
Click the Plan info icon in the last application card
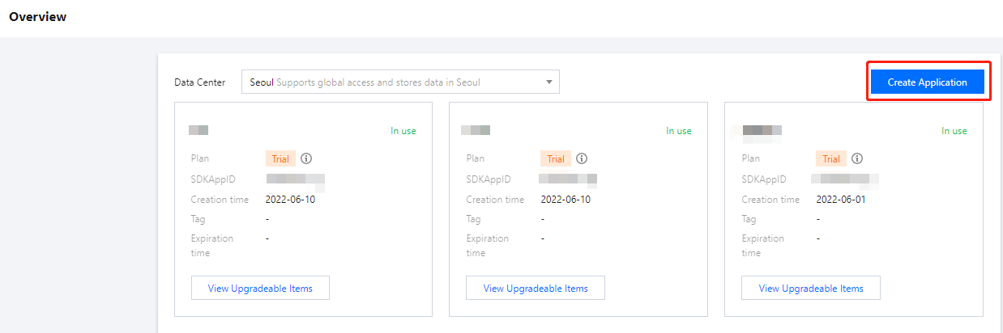857,158
